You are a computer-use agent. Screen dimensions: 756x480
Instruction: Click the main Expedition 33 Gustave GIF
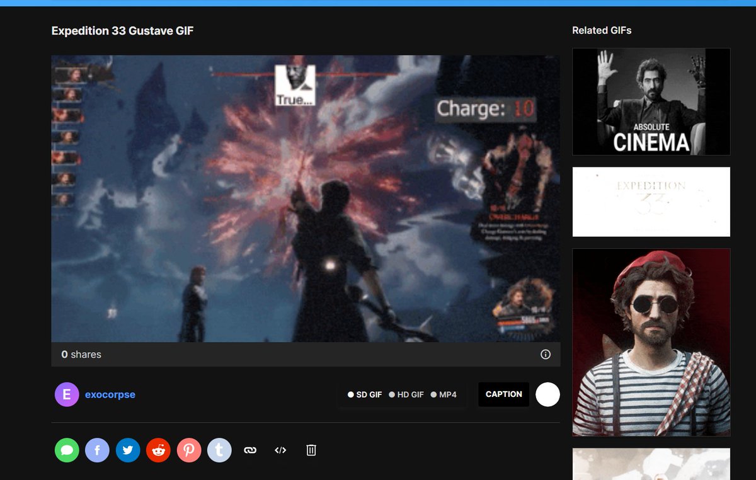(306, 199)
